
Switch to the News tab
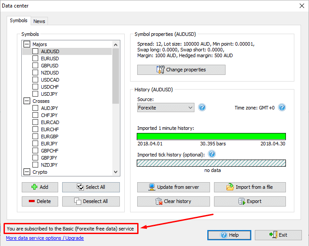[x=39, y=21]
